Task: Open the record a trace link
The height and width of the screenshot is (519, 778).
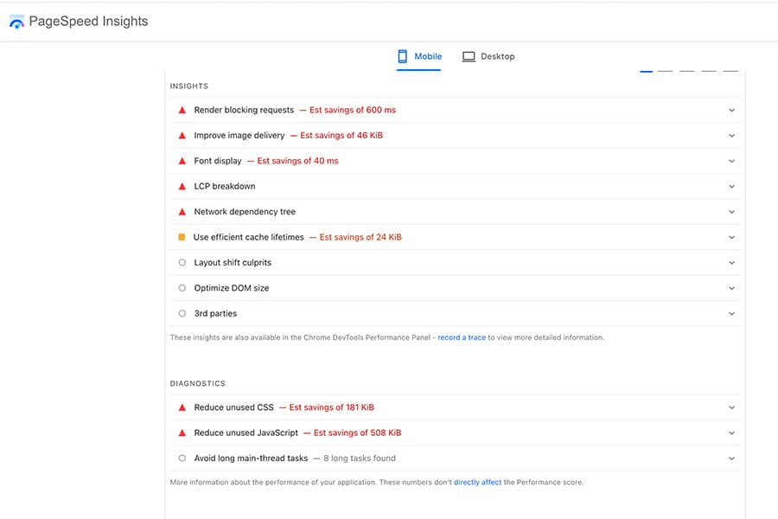Action: pos(462,337)
